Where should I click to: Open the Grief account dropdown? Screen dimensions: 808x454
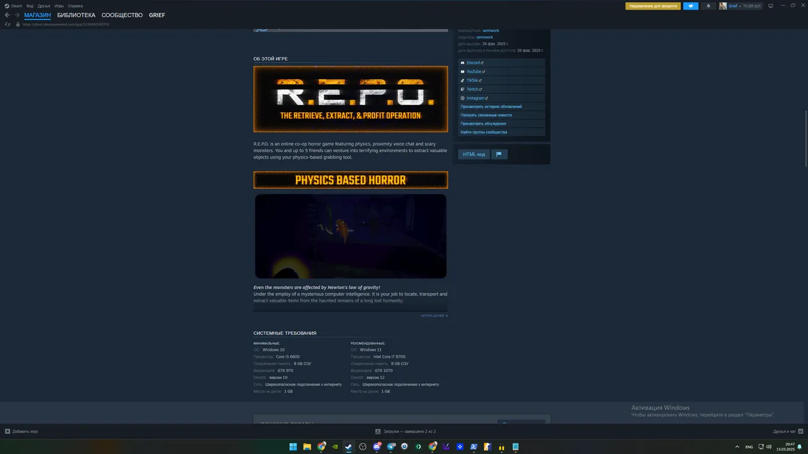734,6
